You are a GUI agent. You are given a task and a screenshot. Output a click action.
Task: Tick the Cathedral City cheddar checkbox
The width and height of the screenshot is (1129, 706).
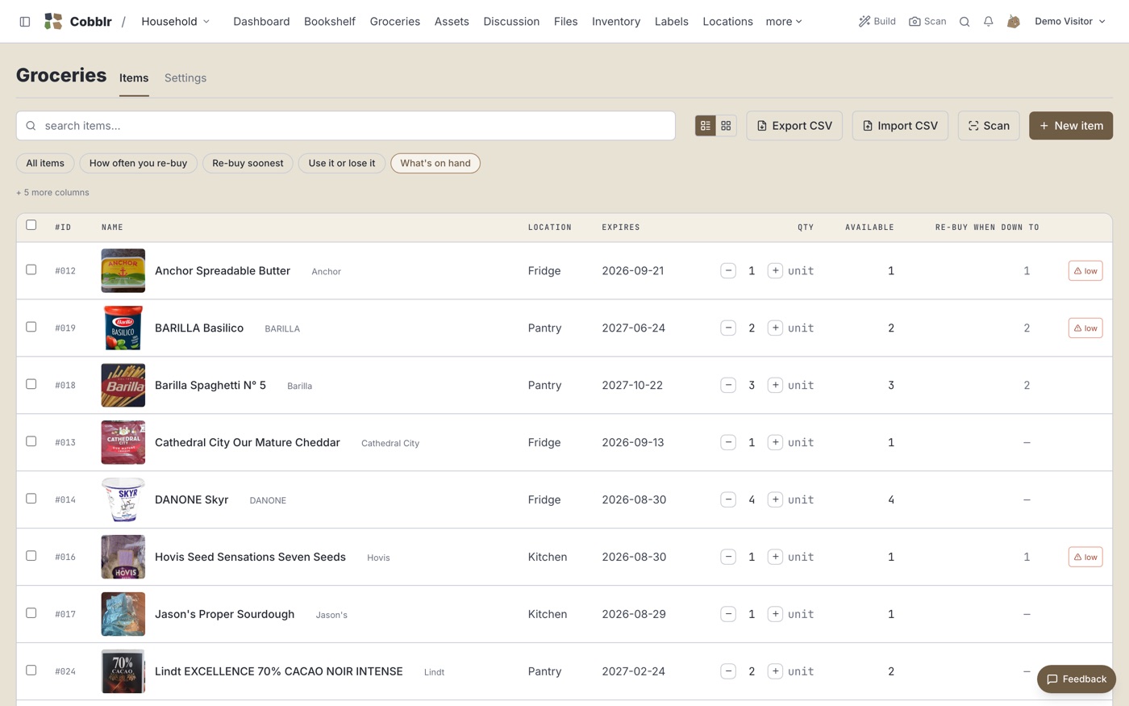(31, 441)
